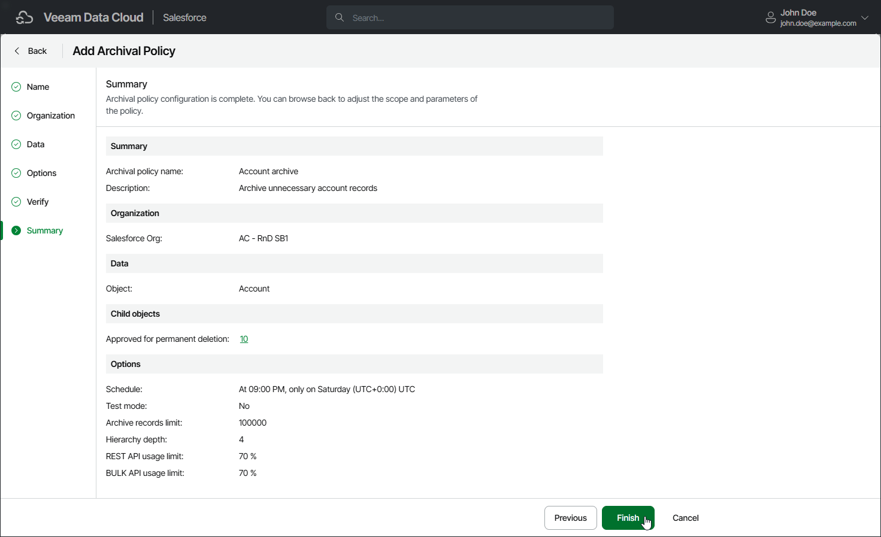Click the 'Salesforce Org:' label

point(134,238)
